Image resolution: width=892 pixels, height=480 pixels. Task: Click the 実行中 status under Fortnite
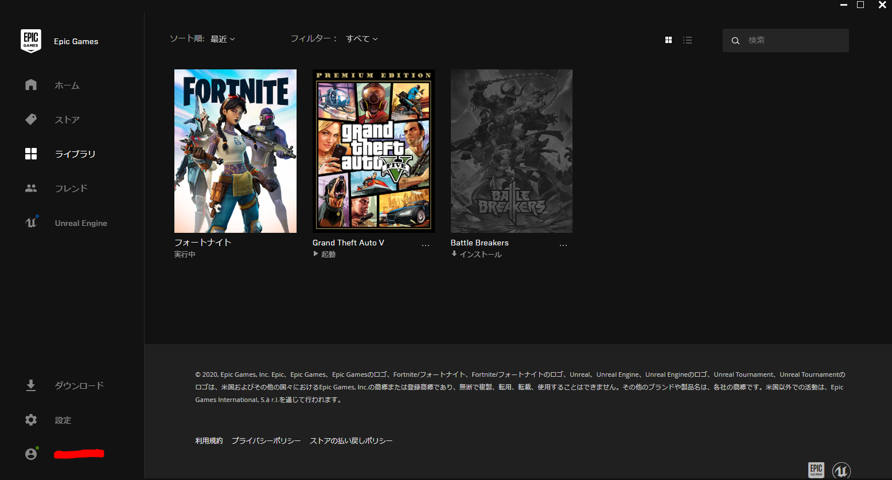(x=185, y=254)
